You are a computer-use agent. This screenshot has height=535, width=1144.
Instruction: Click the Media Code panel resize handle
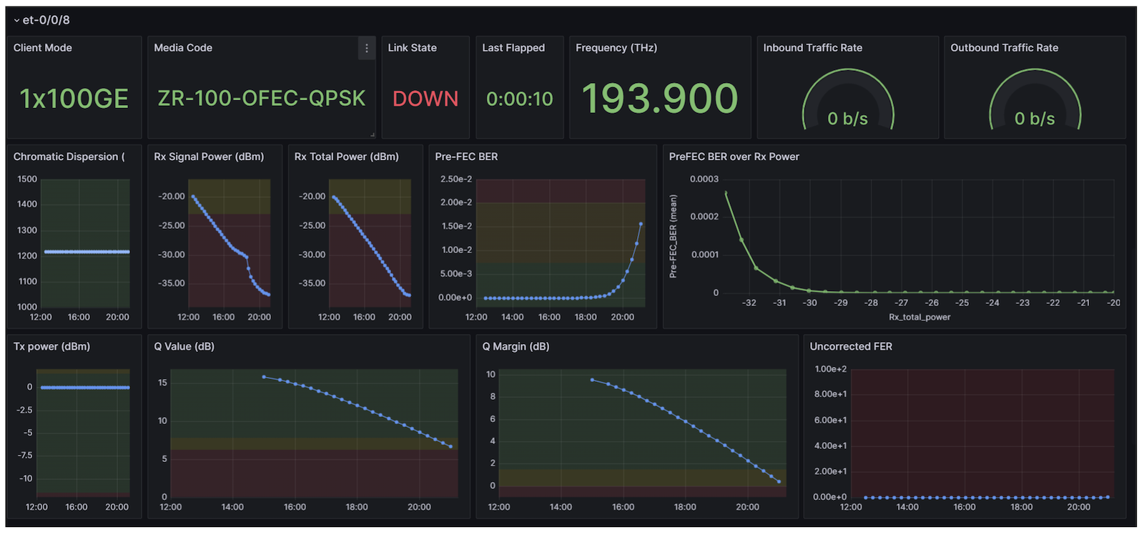372,134
